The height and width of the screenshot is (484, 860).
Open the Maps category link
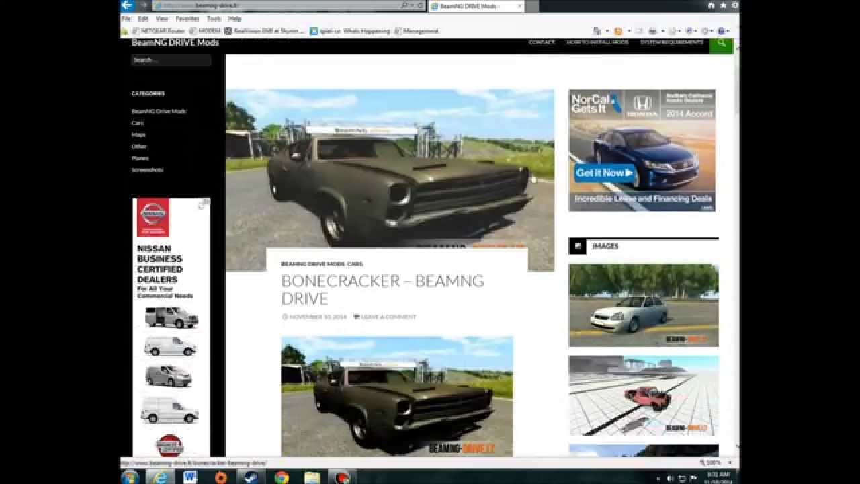point(138,134)
